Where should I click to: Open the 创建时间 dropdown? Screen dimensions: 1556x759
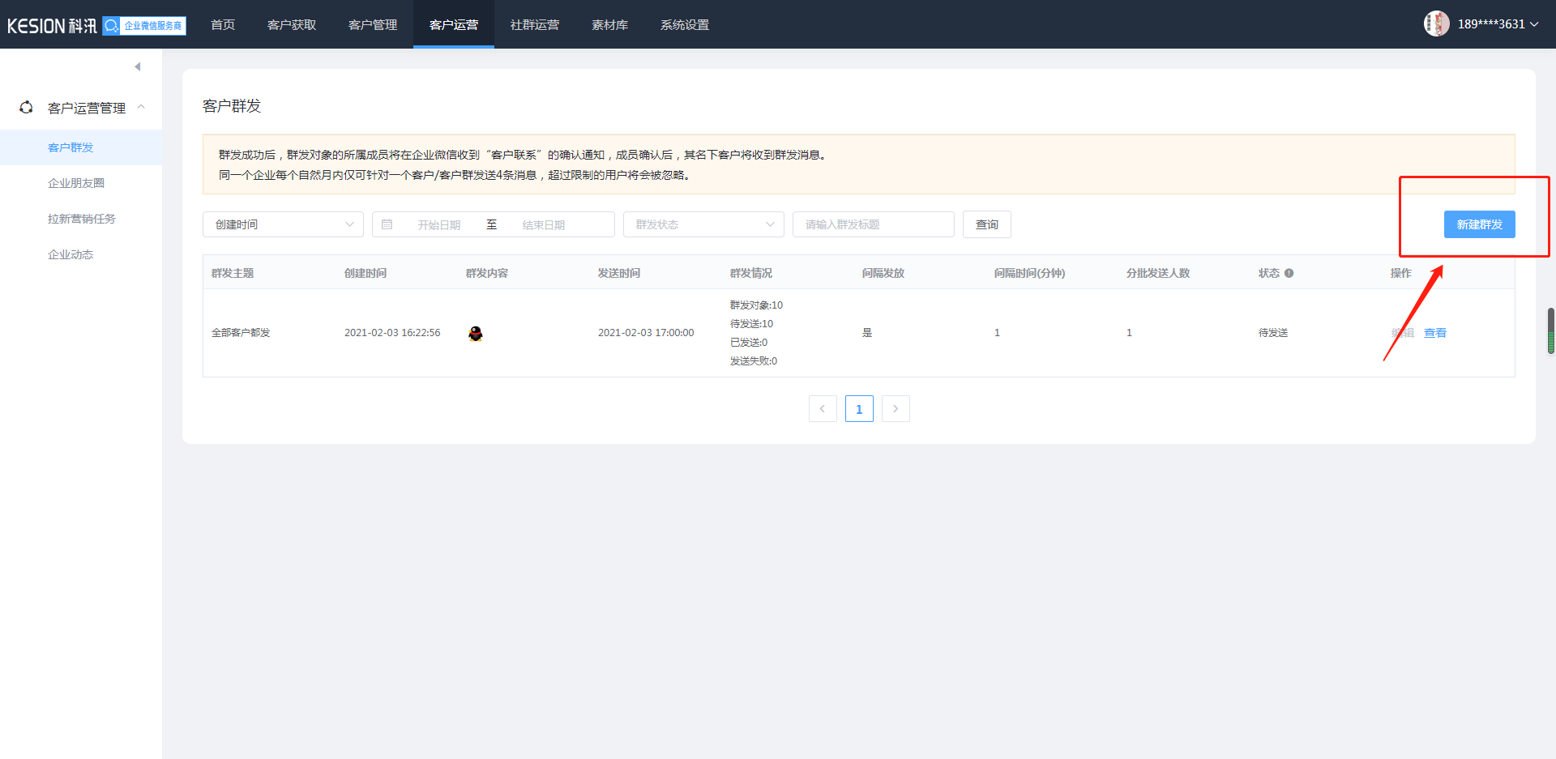point(283,224)
